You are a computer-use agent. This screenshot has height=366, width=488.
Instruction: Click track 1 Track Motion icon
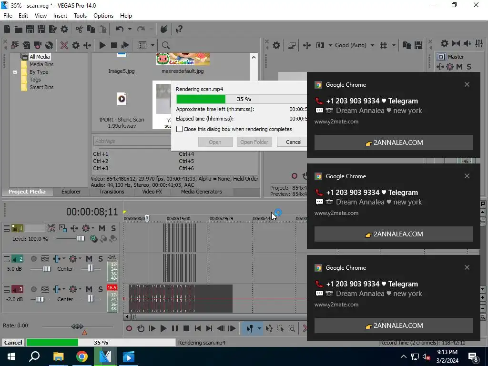point(74,228)
